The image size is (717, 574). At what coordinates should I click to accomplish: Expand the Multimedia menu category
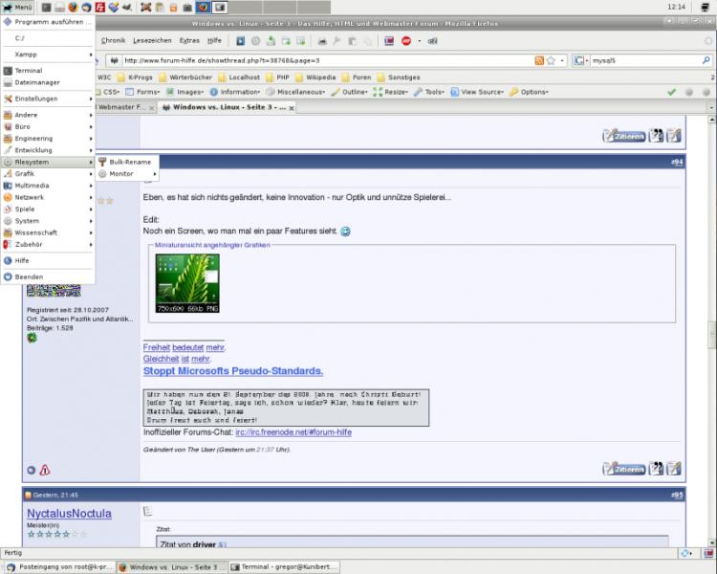33,186
